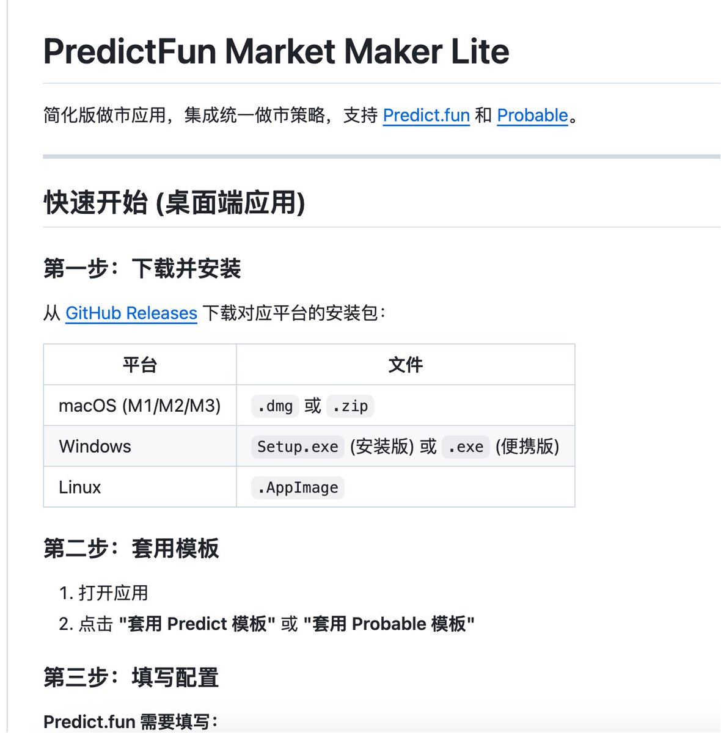The image size is (721, 733).
Task: Select the macOS (M1/M2/M3) table cell
Action: (x=140, y=406)
